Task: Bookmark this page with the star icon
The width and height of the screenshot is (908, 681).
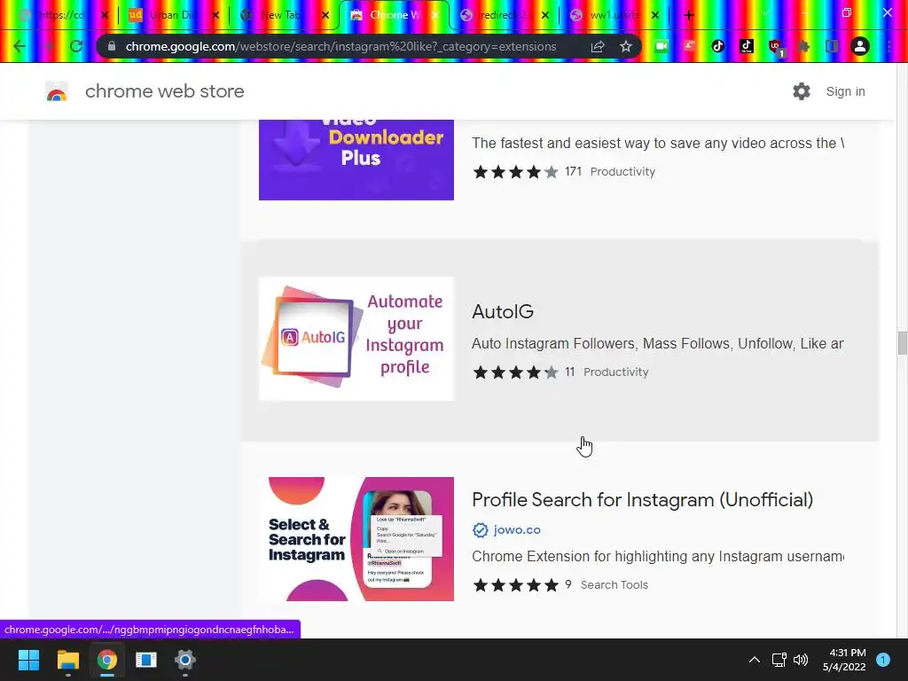Action: [626, 46]
